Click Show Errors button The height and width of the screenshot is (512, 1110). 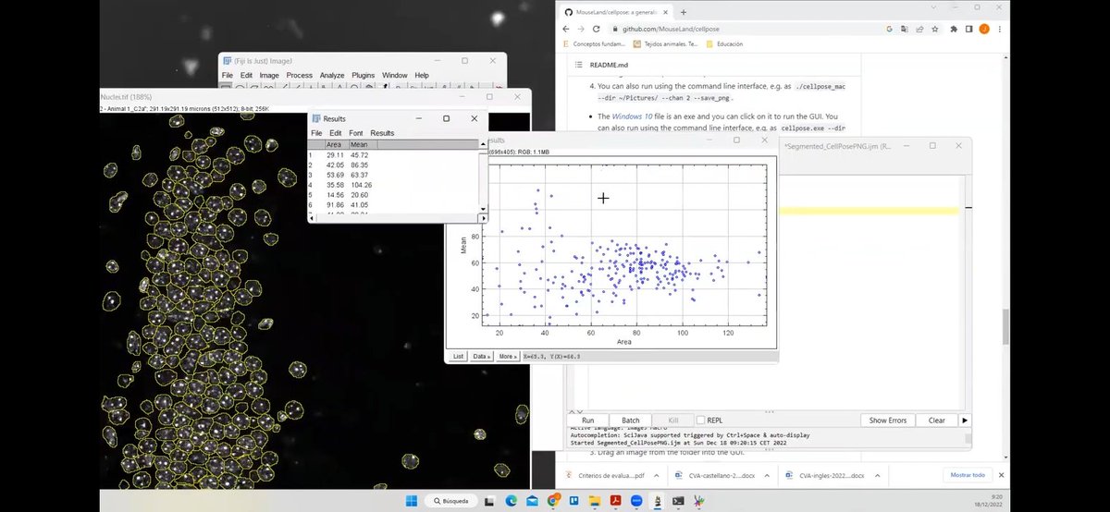(889, 421)
